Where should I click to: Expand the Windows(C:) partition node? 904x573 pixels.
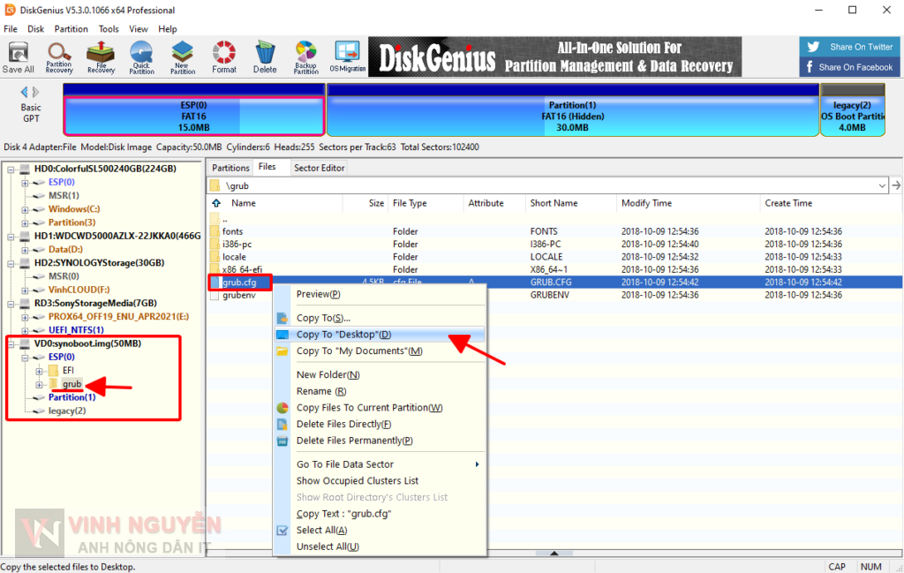tap(26, 209)
